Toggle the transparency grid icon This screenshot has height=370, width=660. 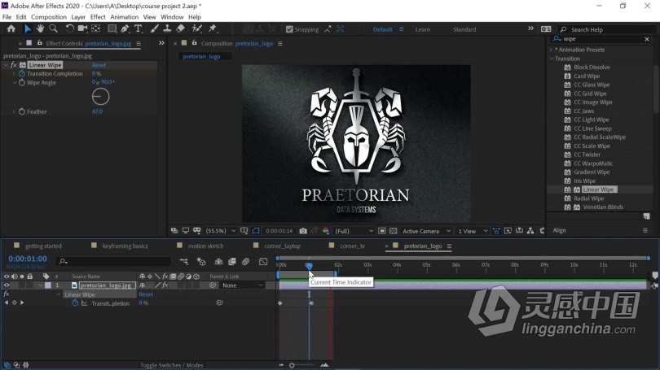[x=393, y=231]
